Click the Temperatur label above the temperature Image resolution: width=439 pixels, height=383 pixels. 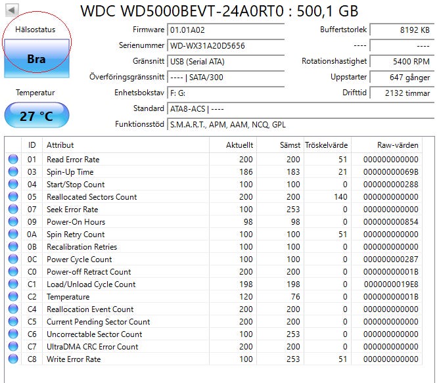pyautogui.click(x=35, y=93)
